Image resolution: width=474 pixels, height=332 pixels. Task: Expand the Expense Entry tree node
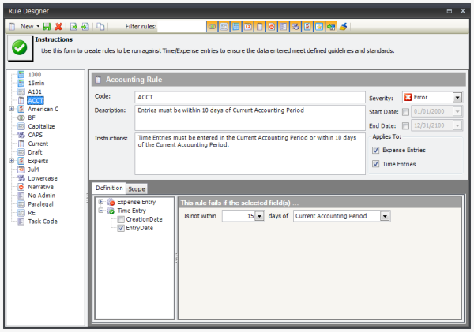coord(101,203)
